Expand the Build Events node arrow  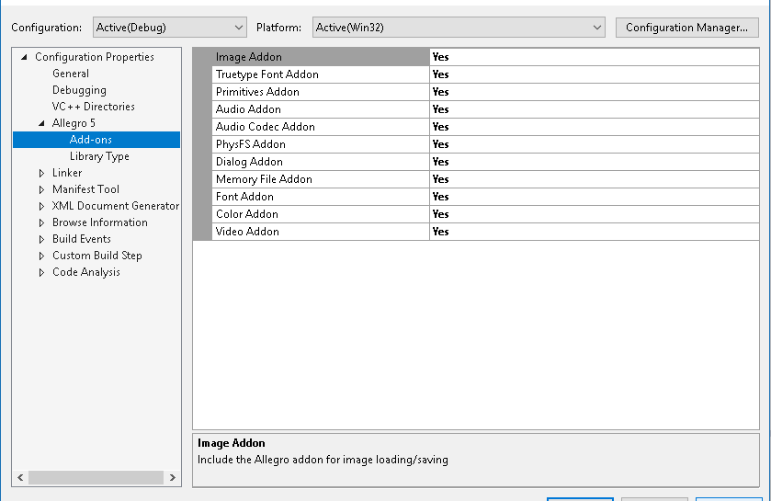pyautogui.click(x=41, y=239)
